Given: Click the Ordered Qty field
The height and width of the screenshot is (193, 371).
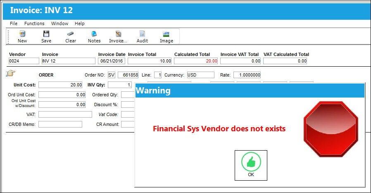Looking at the screenshot, I should 128,95.
